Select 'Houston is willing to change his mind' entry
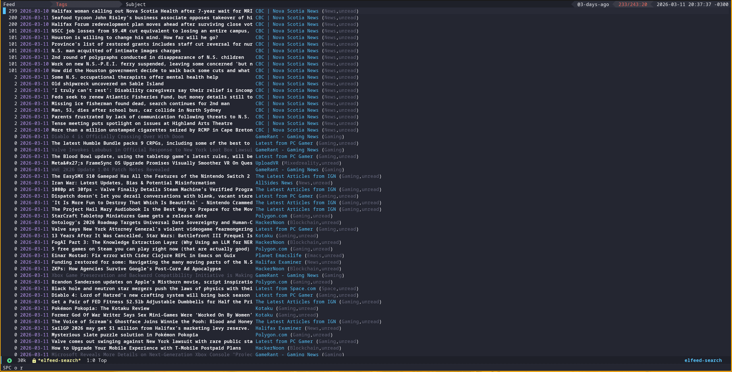This screenshot has width=732, height=372. (135, 37)
